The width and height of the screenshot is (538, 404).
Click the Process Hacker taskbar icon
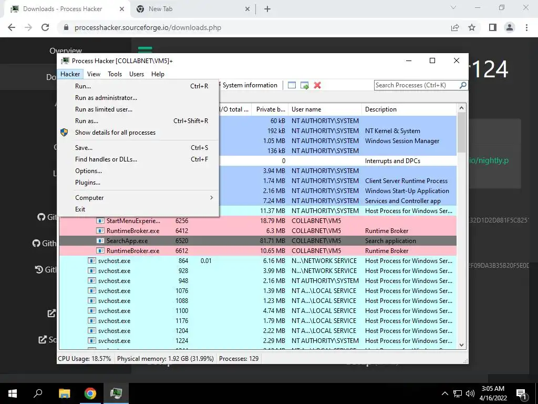[x=116, y=393]
